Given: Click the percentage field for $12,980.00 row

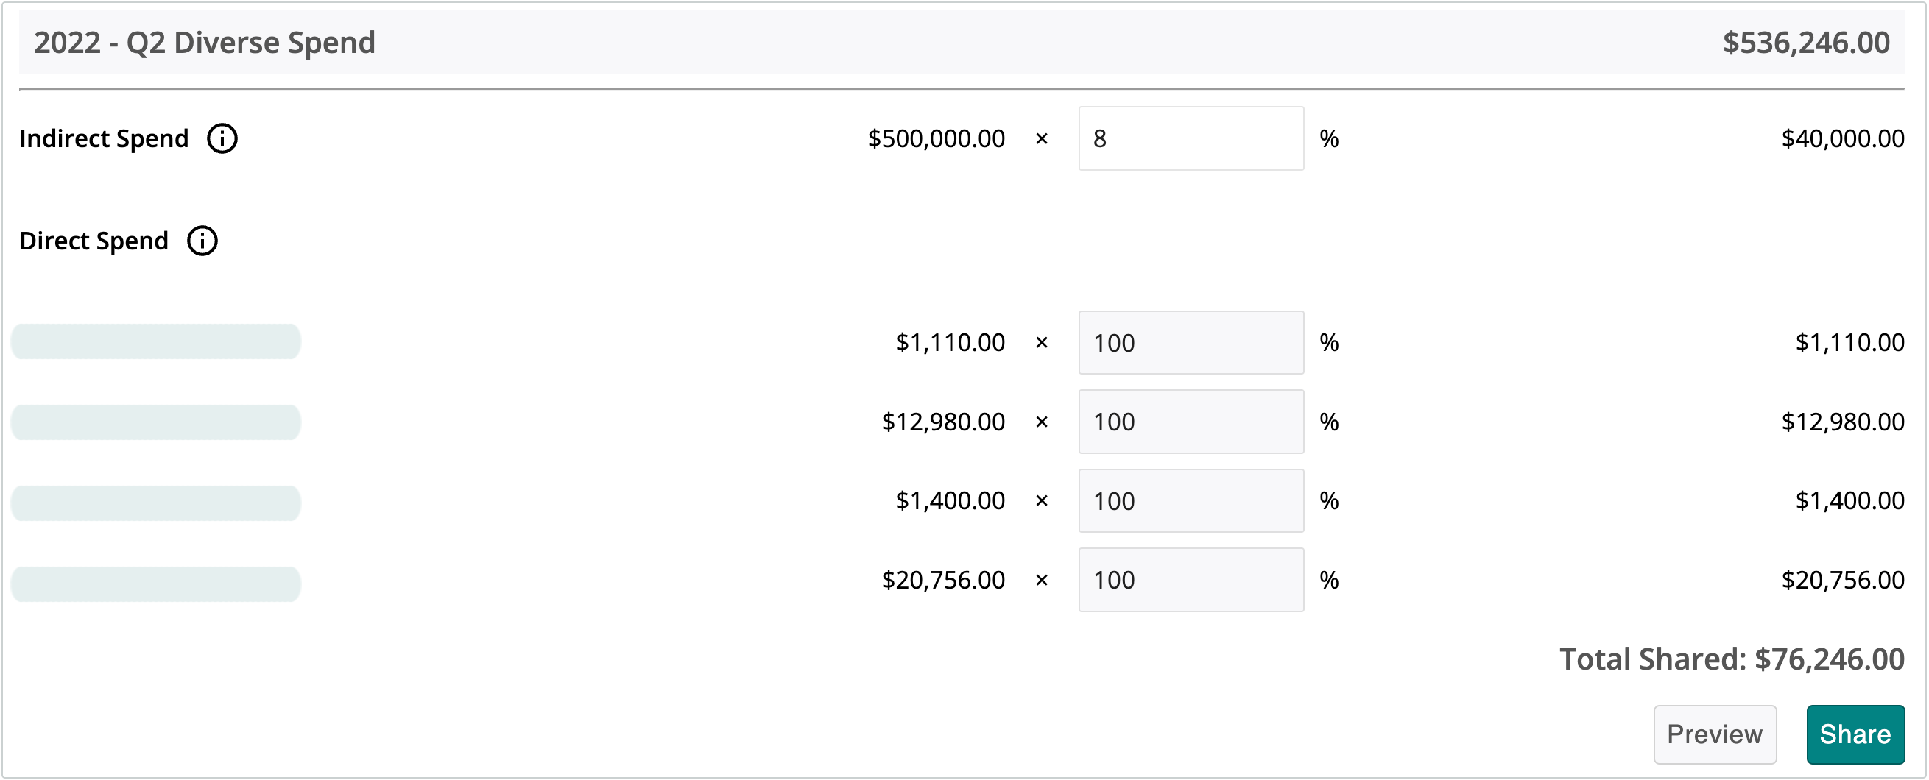Looking at the screenshot, I should [x=1190, y=422].
